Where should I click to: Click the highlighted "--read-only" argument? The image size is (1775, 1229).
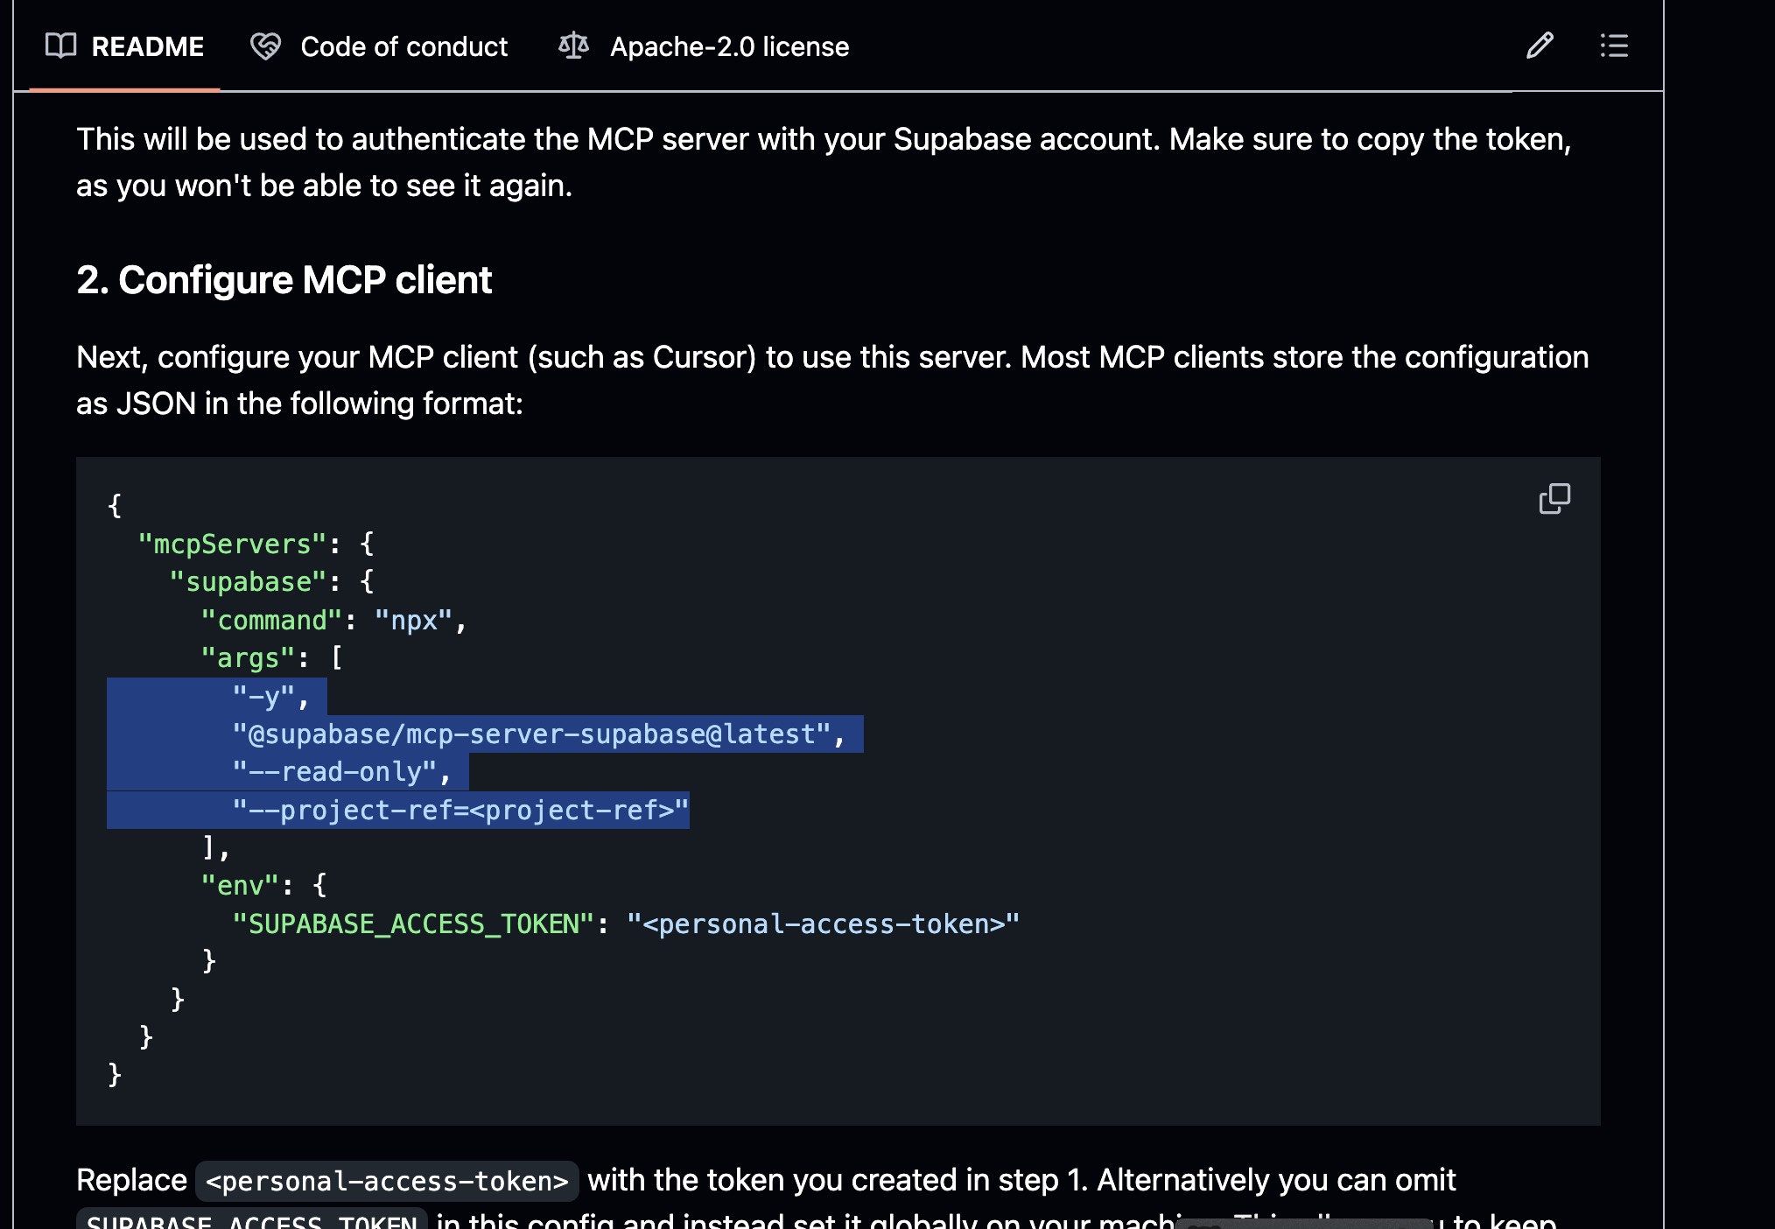click(334, 772)
